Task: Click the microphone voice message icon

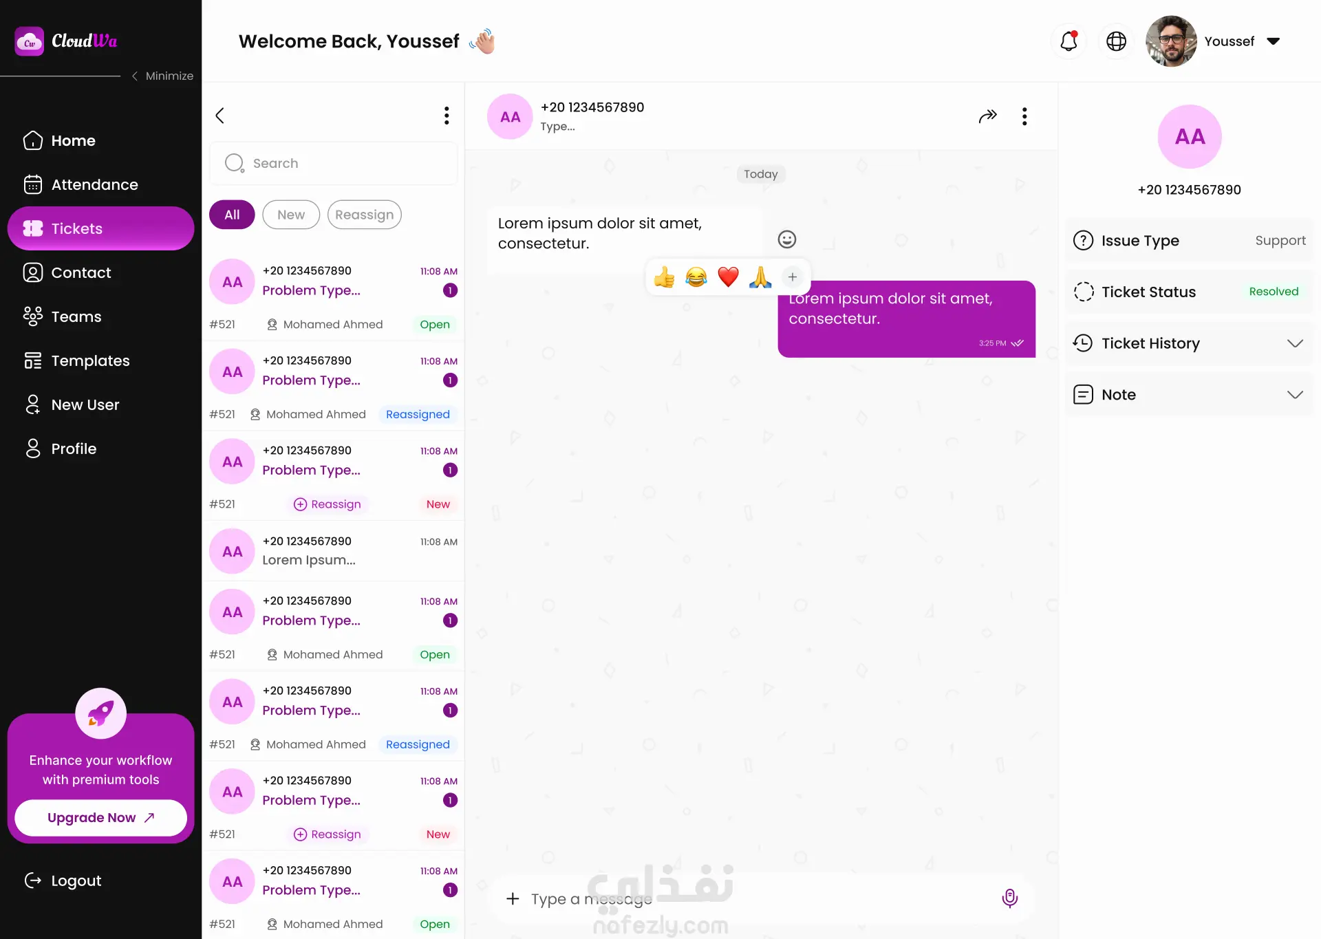Action: click(1009, 898)
